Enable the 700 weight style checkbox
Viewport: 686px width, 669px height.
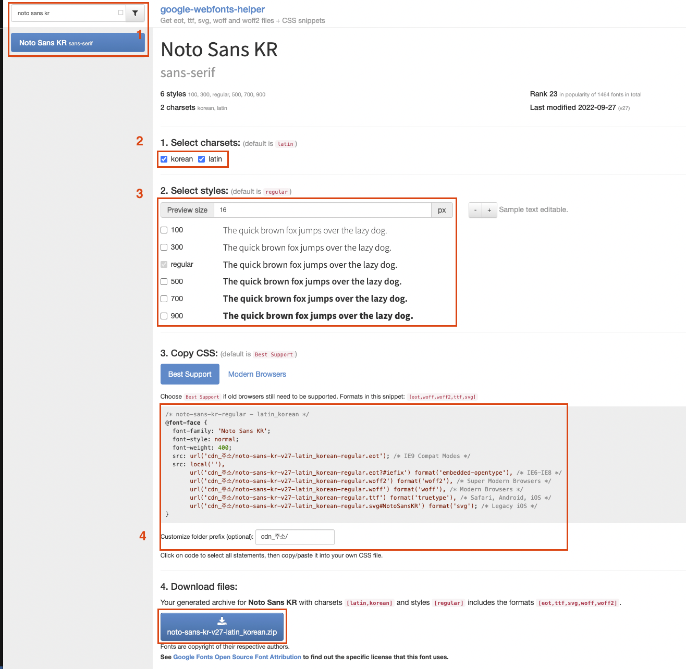(x=164, y=299)
